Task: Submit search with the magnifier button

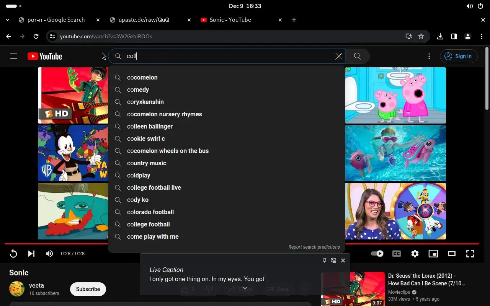Action: click(358, 56)
